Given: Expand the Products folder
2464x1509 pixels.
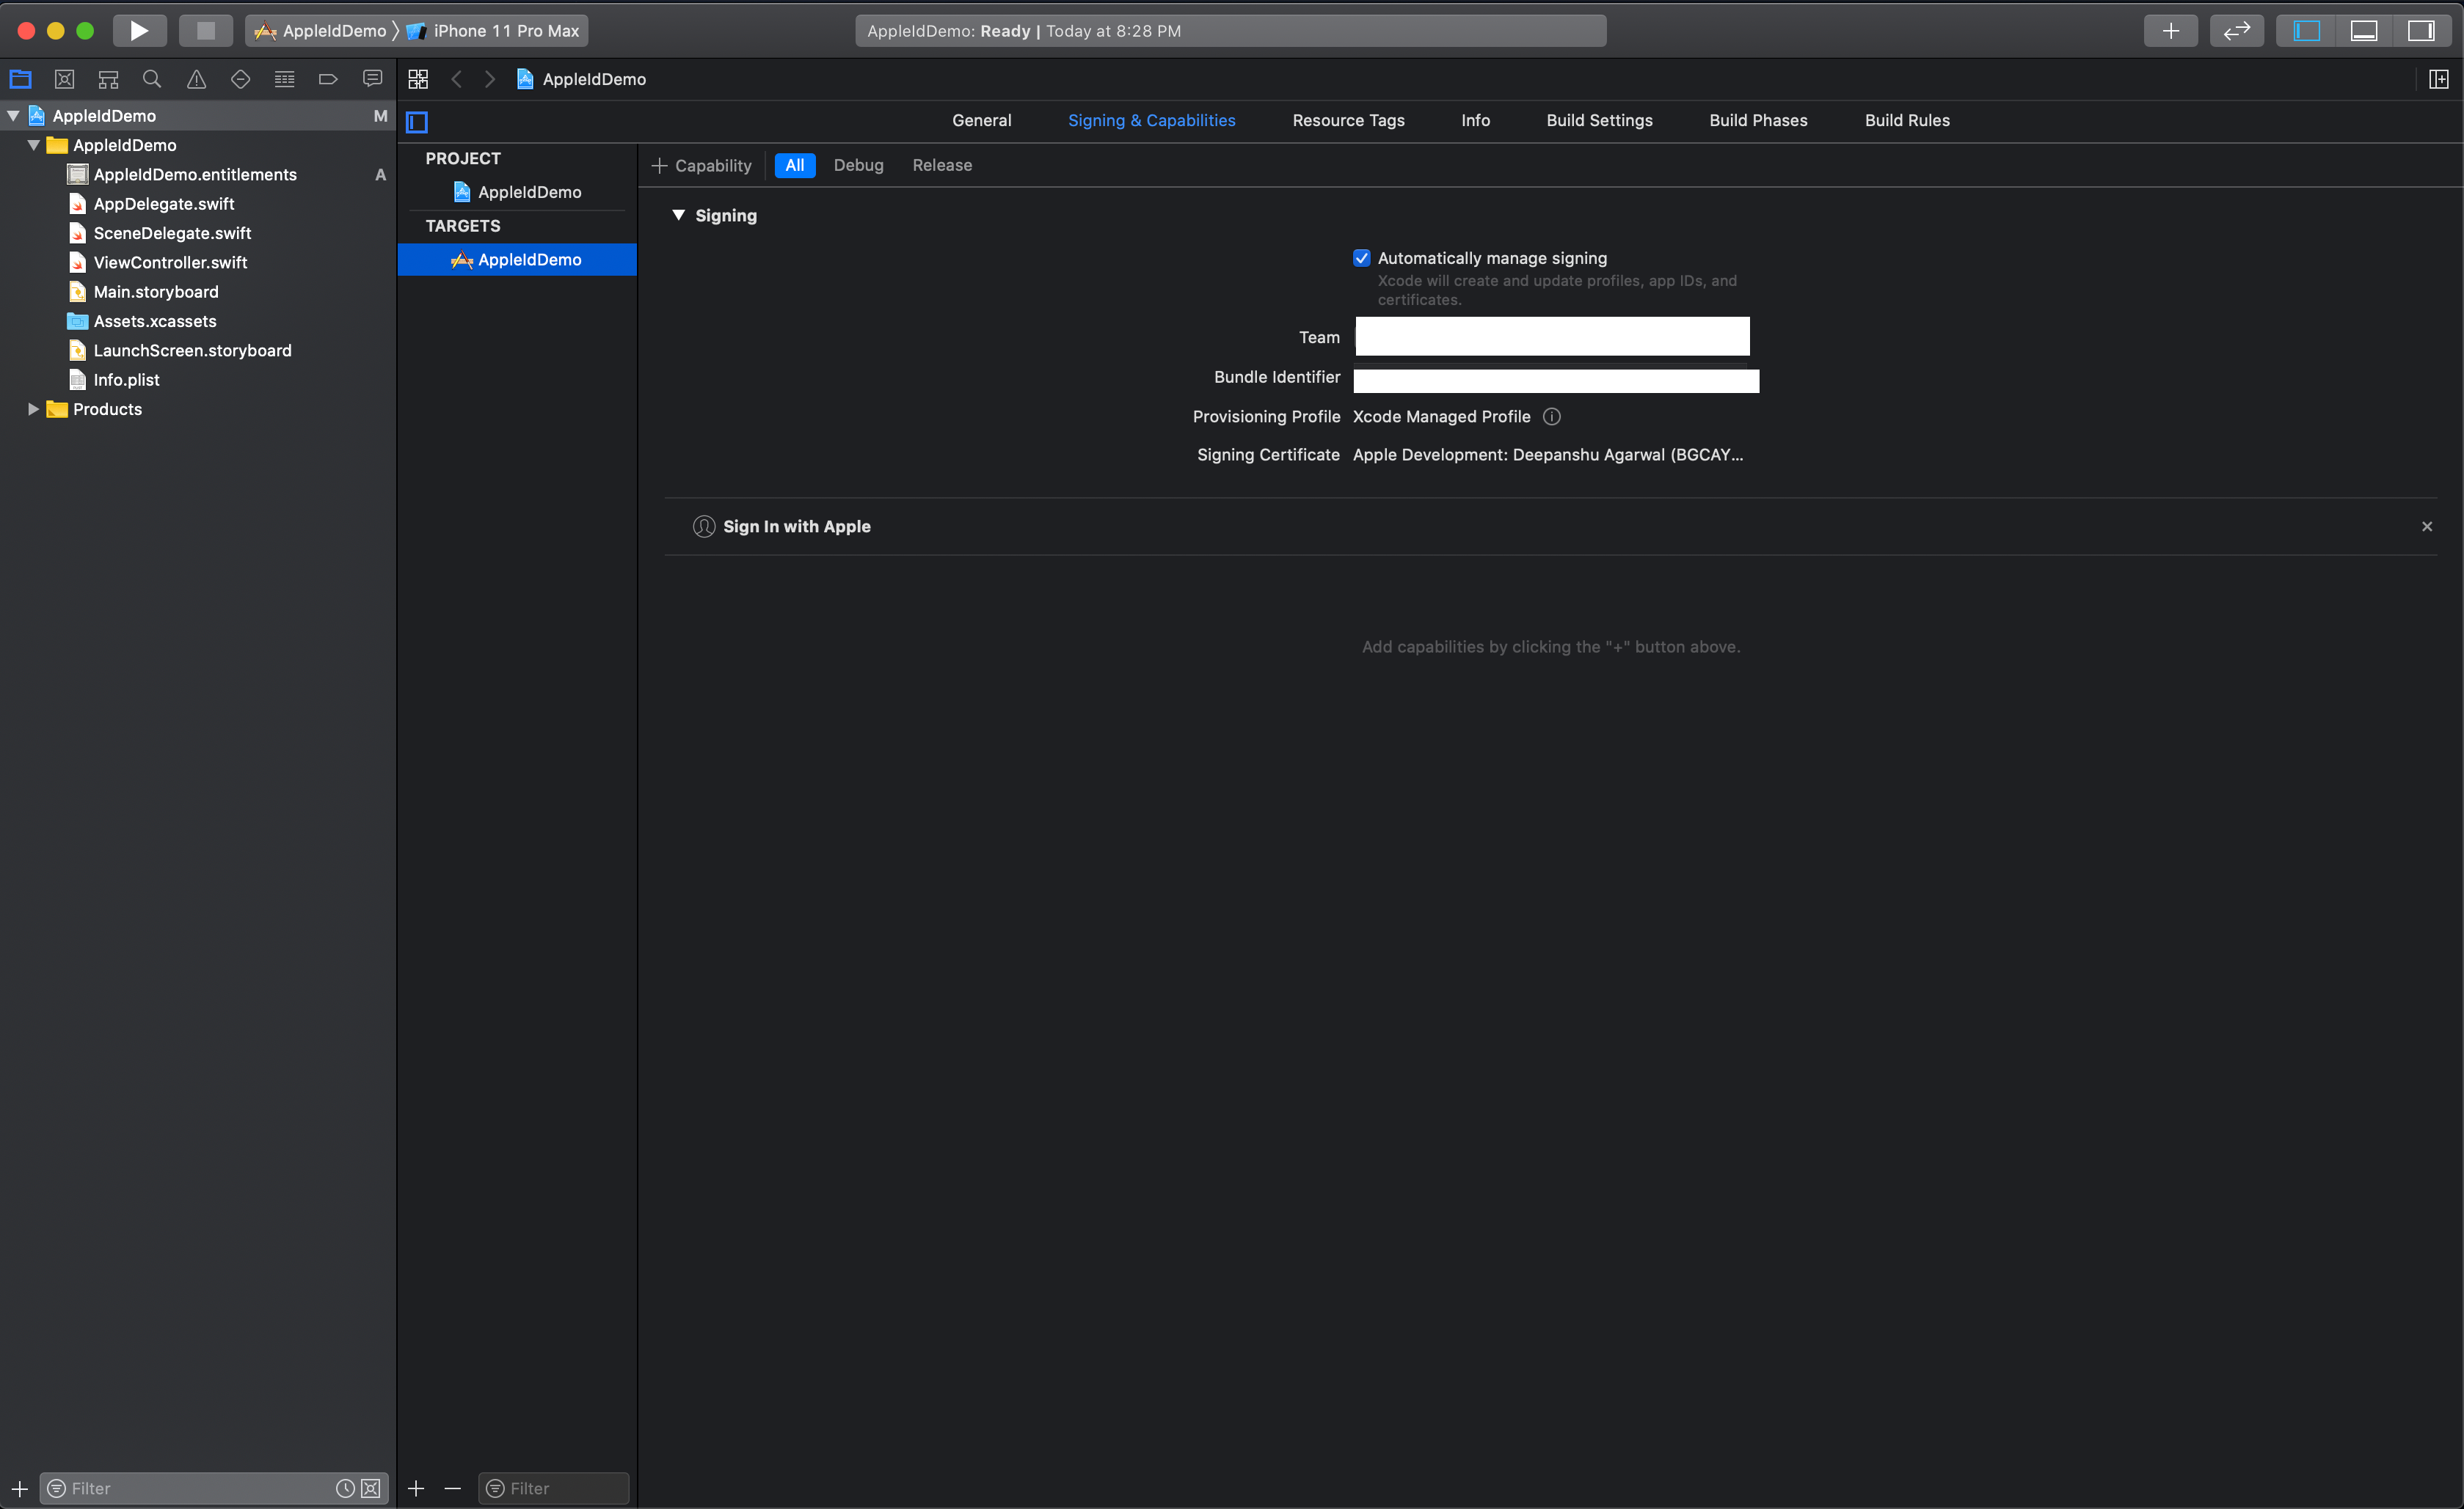Looking at the screenshot, I should (x=33, y=408).
